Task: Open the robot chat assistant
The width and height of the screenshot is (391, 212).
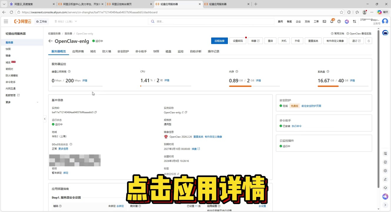Action: click(385, 33)
